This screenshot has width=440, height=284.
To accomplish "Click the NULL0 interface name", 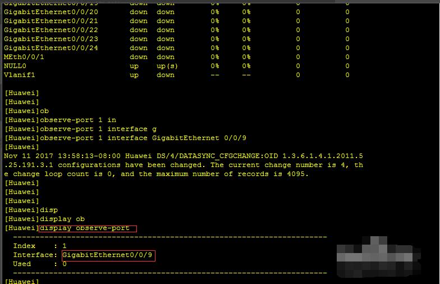I will [15, 66].
